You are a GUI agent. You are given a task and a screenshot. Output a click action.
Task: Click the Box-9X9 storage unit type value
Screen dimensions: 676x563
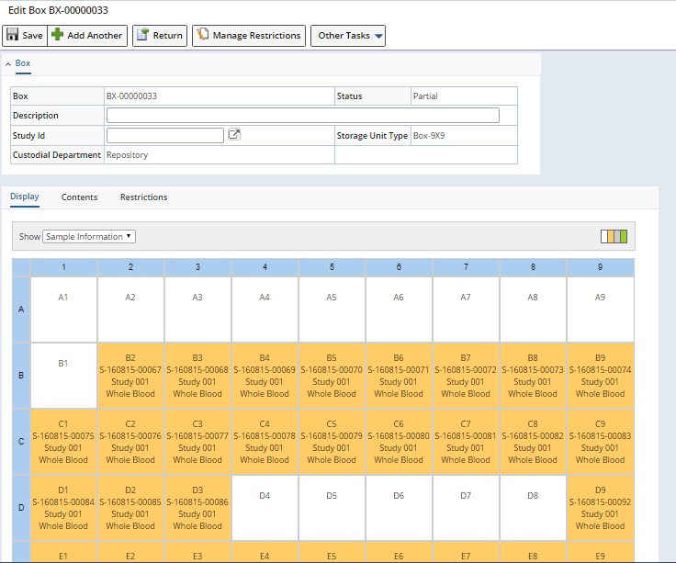click(x=429, y=135)
